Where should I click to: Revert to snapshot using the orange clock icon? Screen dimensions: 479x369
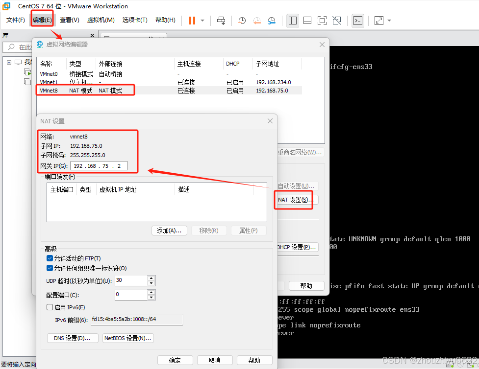coord(257,21)
